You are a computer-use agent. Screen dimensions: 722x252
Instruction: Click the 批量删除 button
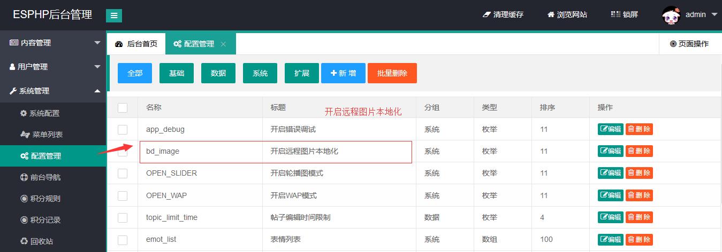[x=392, y=73]
